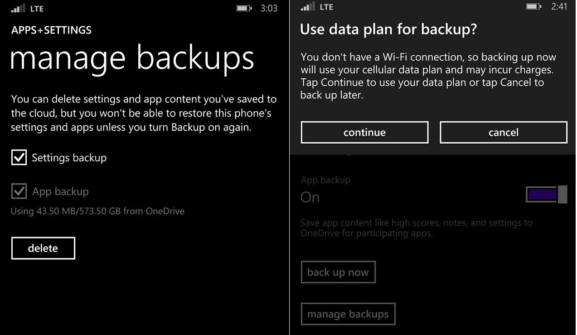Tap the 3:03 clock on left screen

coord(269,9)
